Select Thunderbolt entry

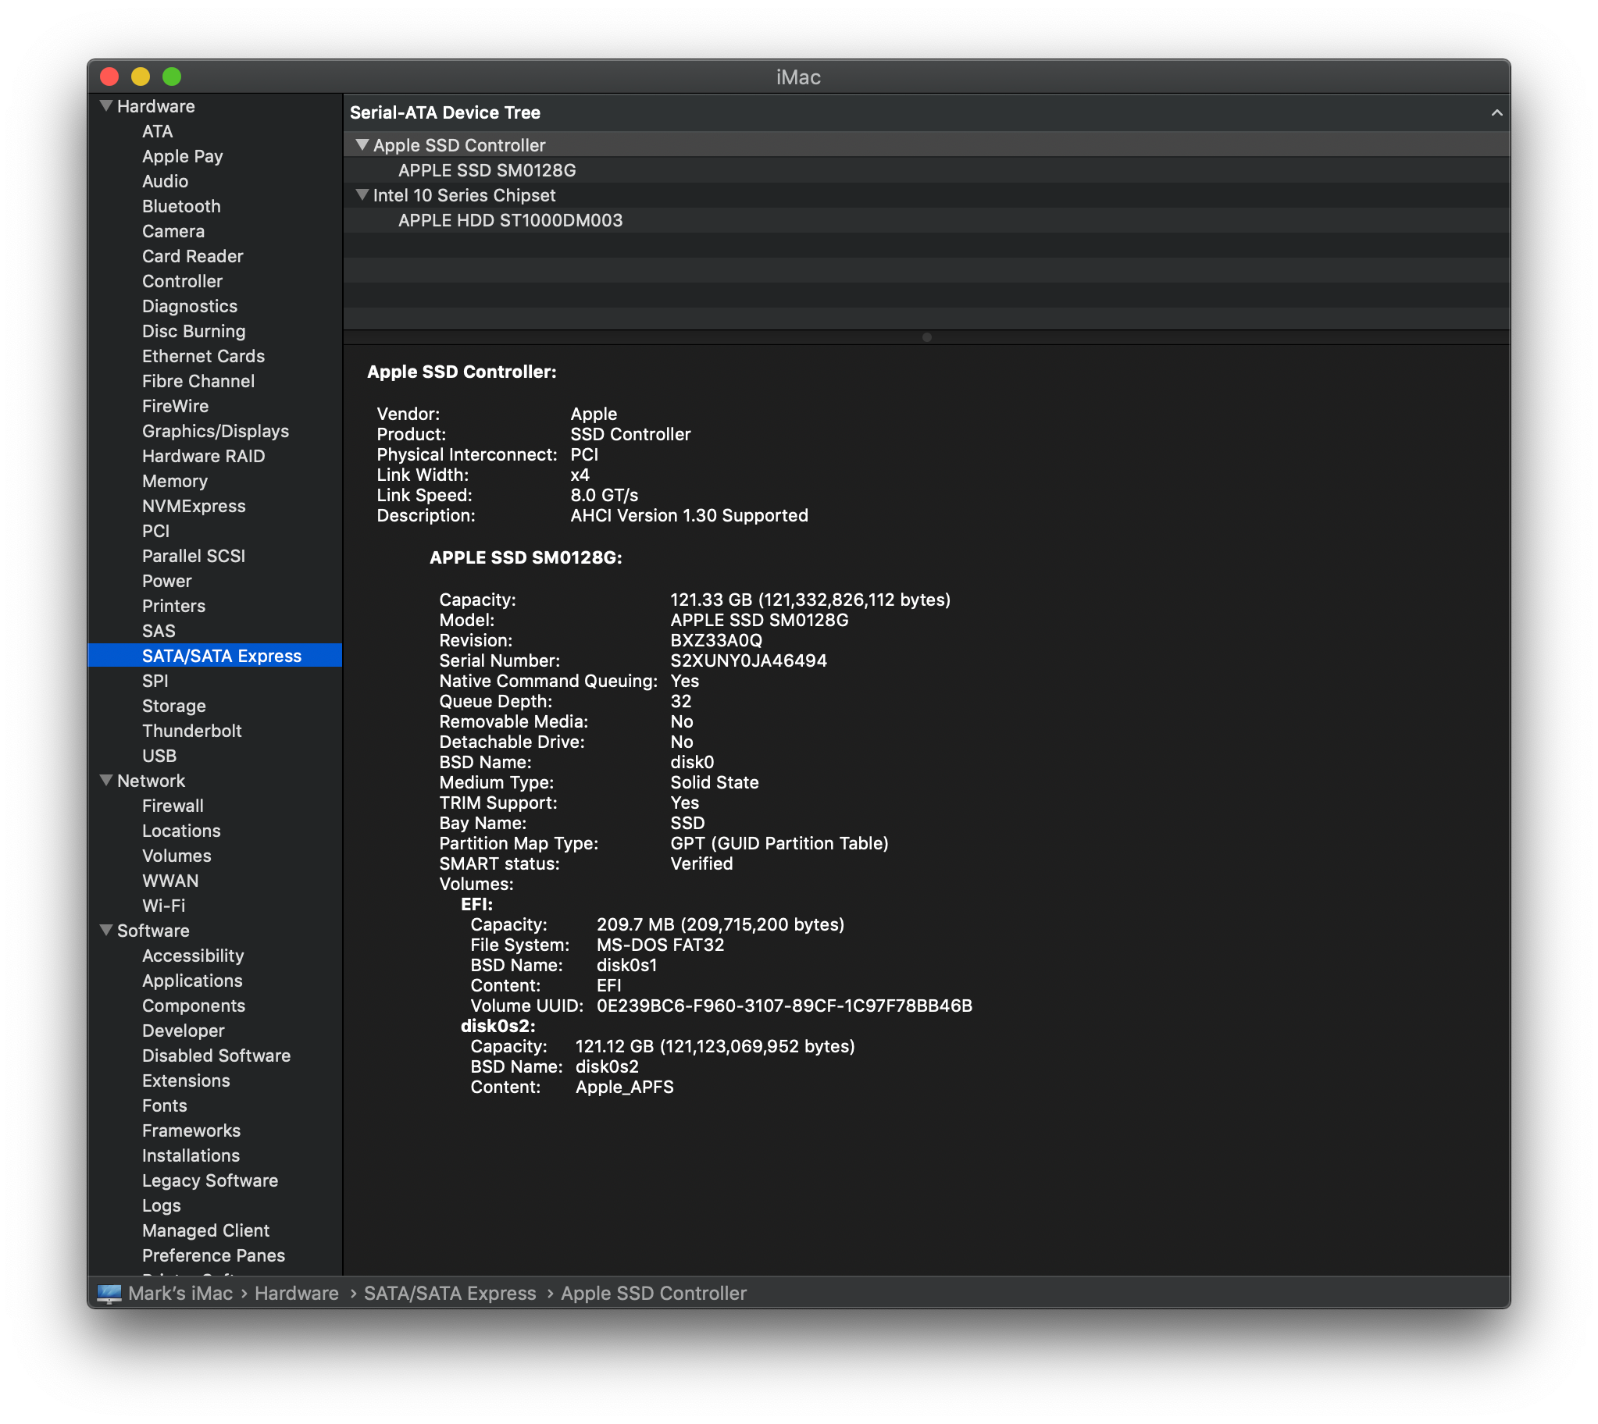(x=191, y=732)
